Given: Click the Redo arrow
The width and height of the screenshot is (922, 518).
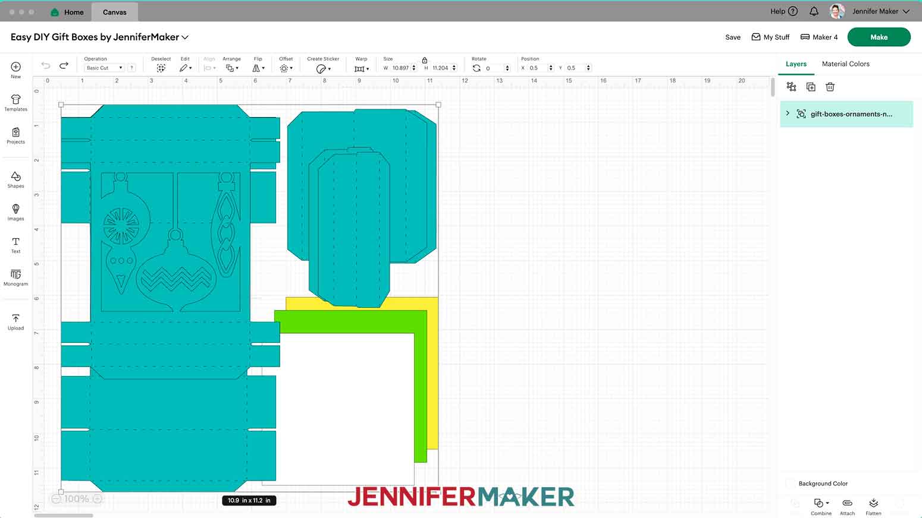Looking at the screenshot, I should tap(64, 65).
